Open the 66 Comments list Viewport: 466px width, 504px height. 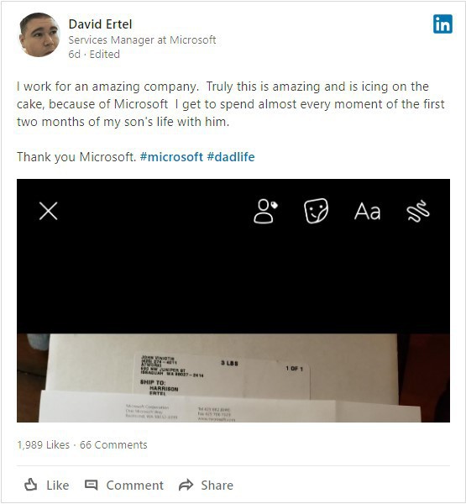(x=113, y=445)
